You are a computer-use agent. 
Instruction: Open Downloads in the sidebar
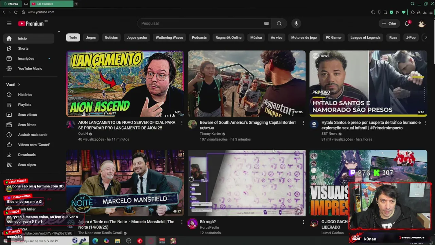29,155
